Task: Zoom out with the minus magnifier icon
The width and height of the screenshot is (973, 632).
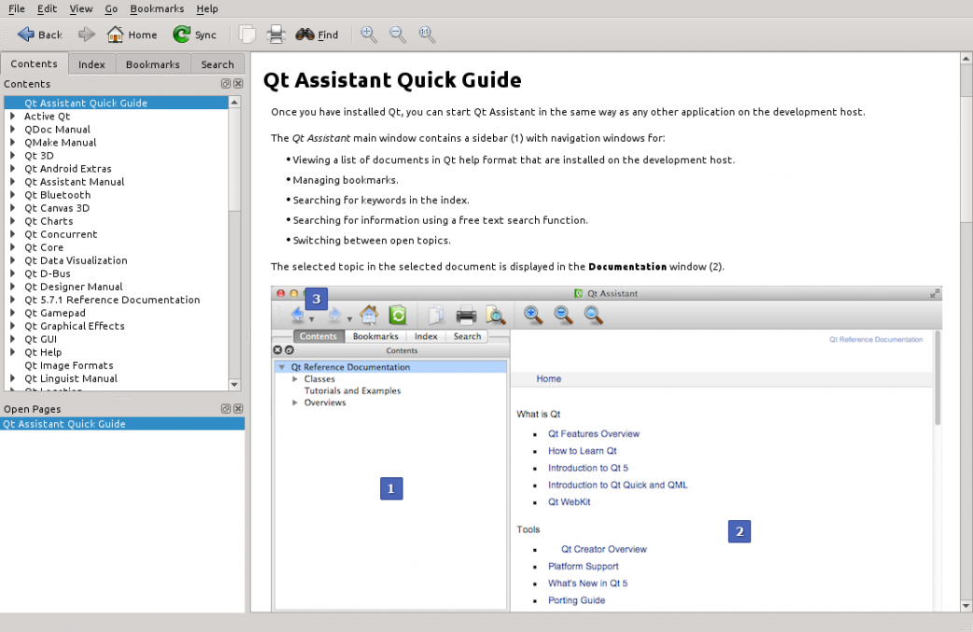Action: (398, 35)
